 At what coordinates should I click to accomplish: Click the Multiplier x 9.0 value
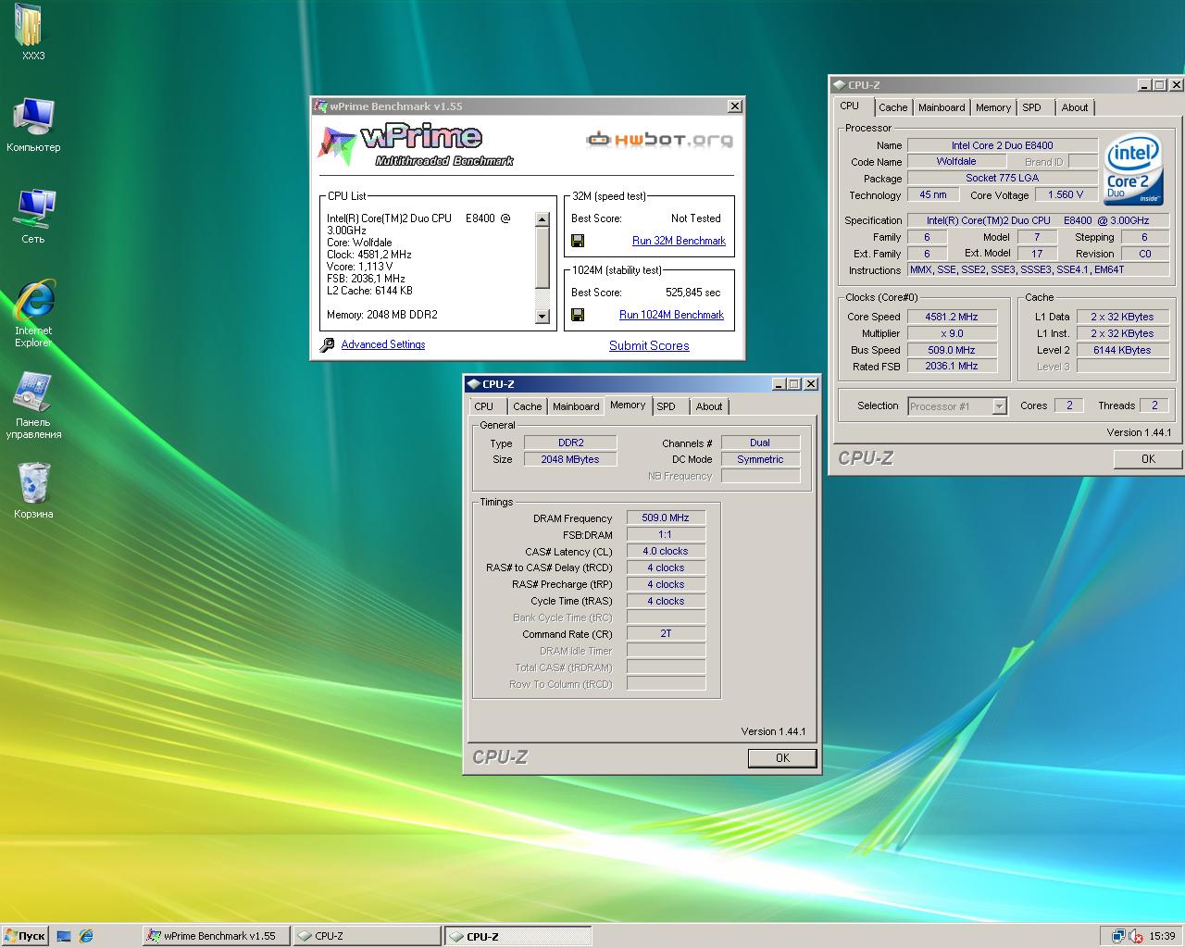(952, 333)
